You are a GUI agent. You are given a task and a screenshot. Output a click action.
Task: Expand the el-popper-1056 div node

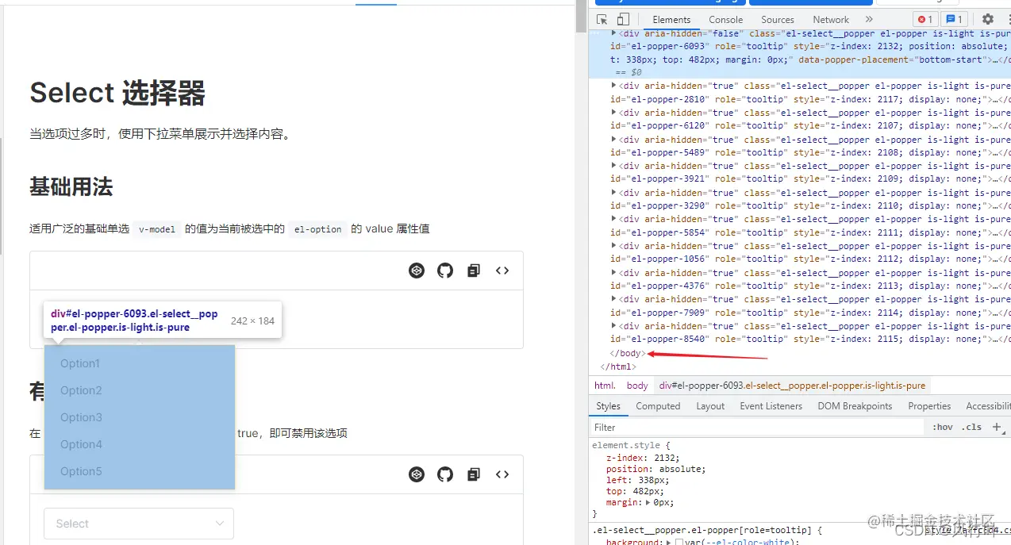point(613,246)
